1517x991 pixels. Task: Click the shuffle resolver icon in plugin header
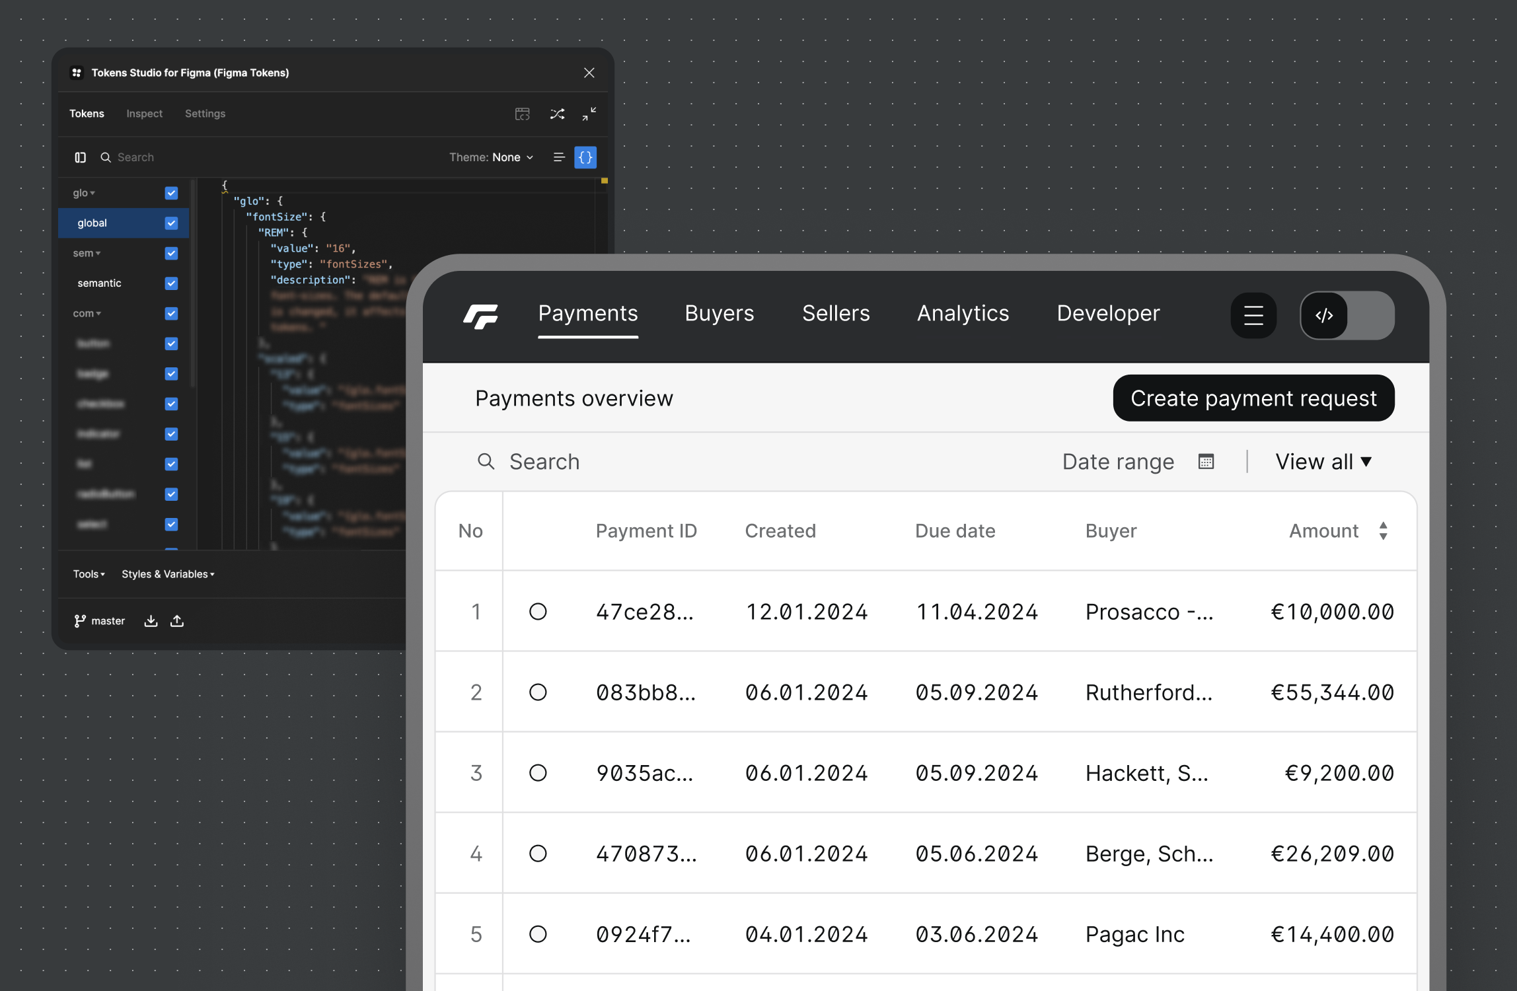pos(557,114)
